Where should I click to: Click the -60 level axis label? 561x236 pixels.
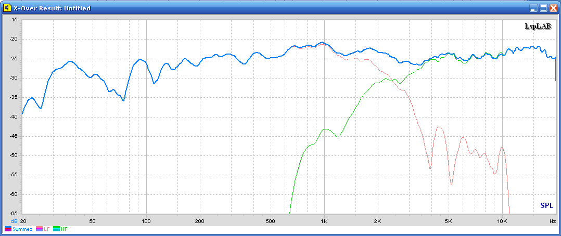14,194
